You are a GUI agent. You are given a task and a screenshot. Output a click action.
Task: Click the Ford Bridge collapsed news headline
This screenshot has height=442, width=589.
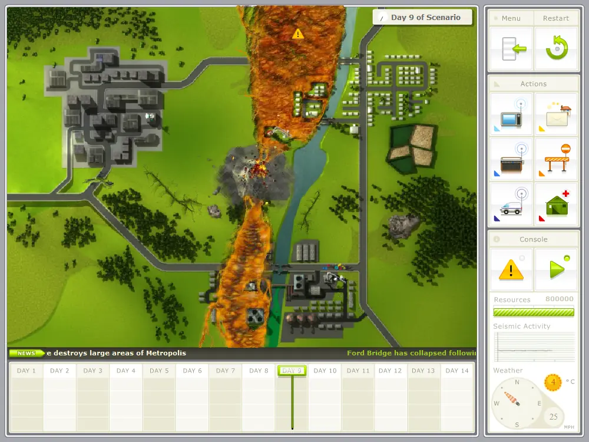[x=411, y=353]
